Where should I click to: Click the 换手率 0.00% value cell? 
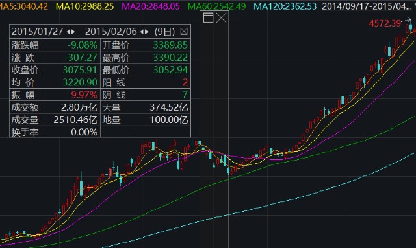click(x=72, y=132)
